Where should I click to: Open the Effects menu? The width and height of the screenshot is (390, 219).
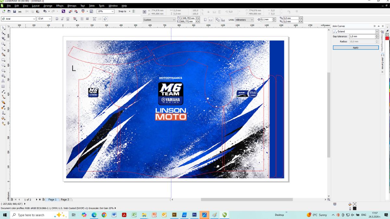tap(60, 6)
